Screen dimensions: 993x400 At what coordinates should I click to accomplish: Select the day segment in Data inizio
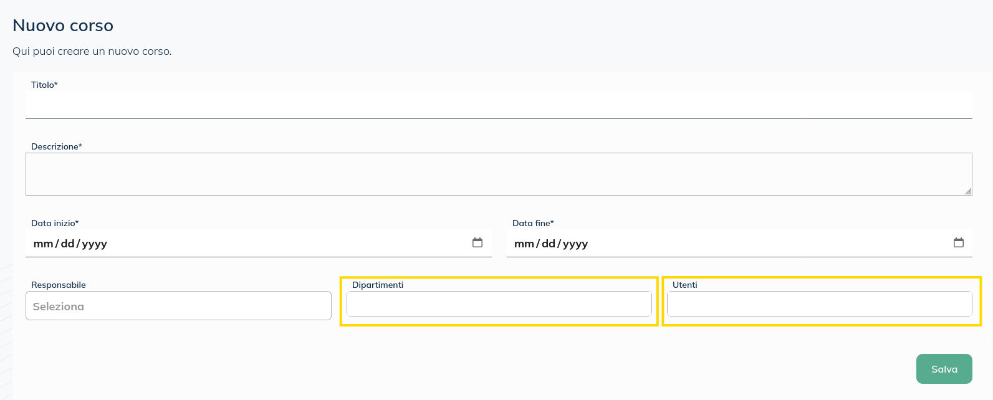[x=67, y=244]
